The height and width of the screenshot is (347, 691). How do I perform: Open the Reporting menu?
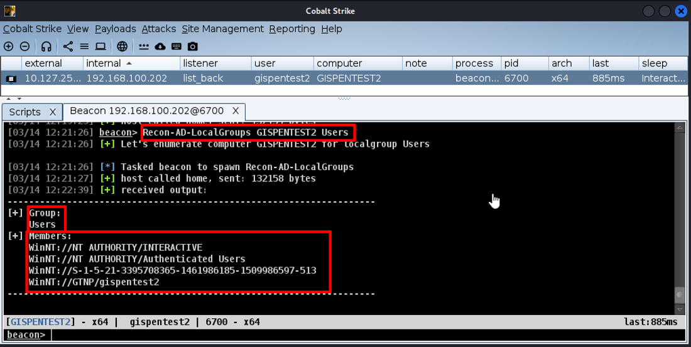(x=292, y=29)
